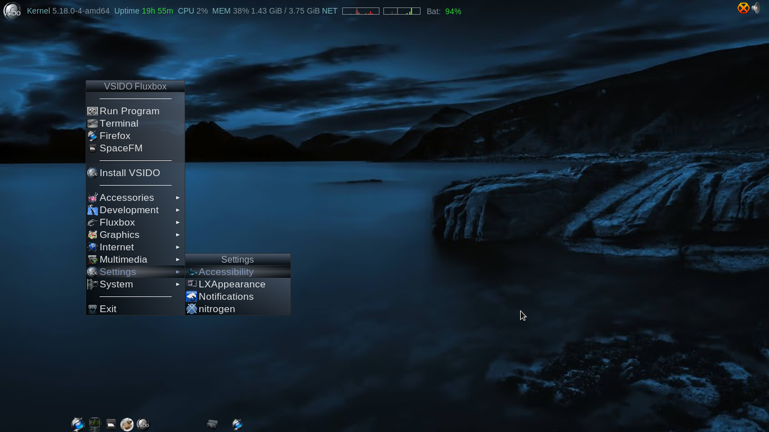Image resolution: width=769 pixels, height=432 pixels.
Task: Click the "MEM 38% 1.43 GiB / 3.75 GiB" text
Action: pyautogui.click(x=266, y=11)
